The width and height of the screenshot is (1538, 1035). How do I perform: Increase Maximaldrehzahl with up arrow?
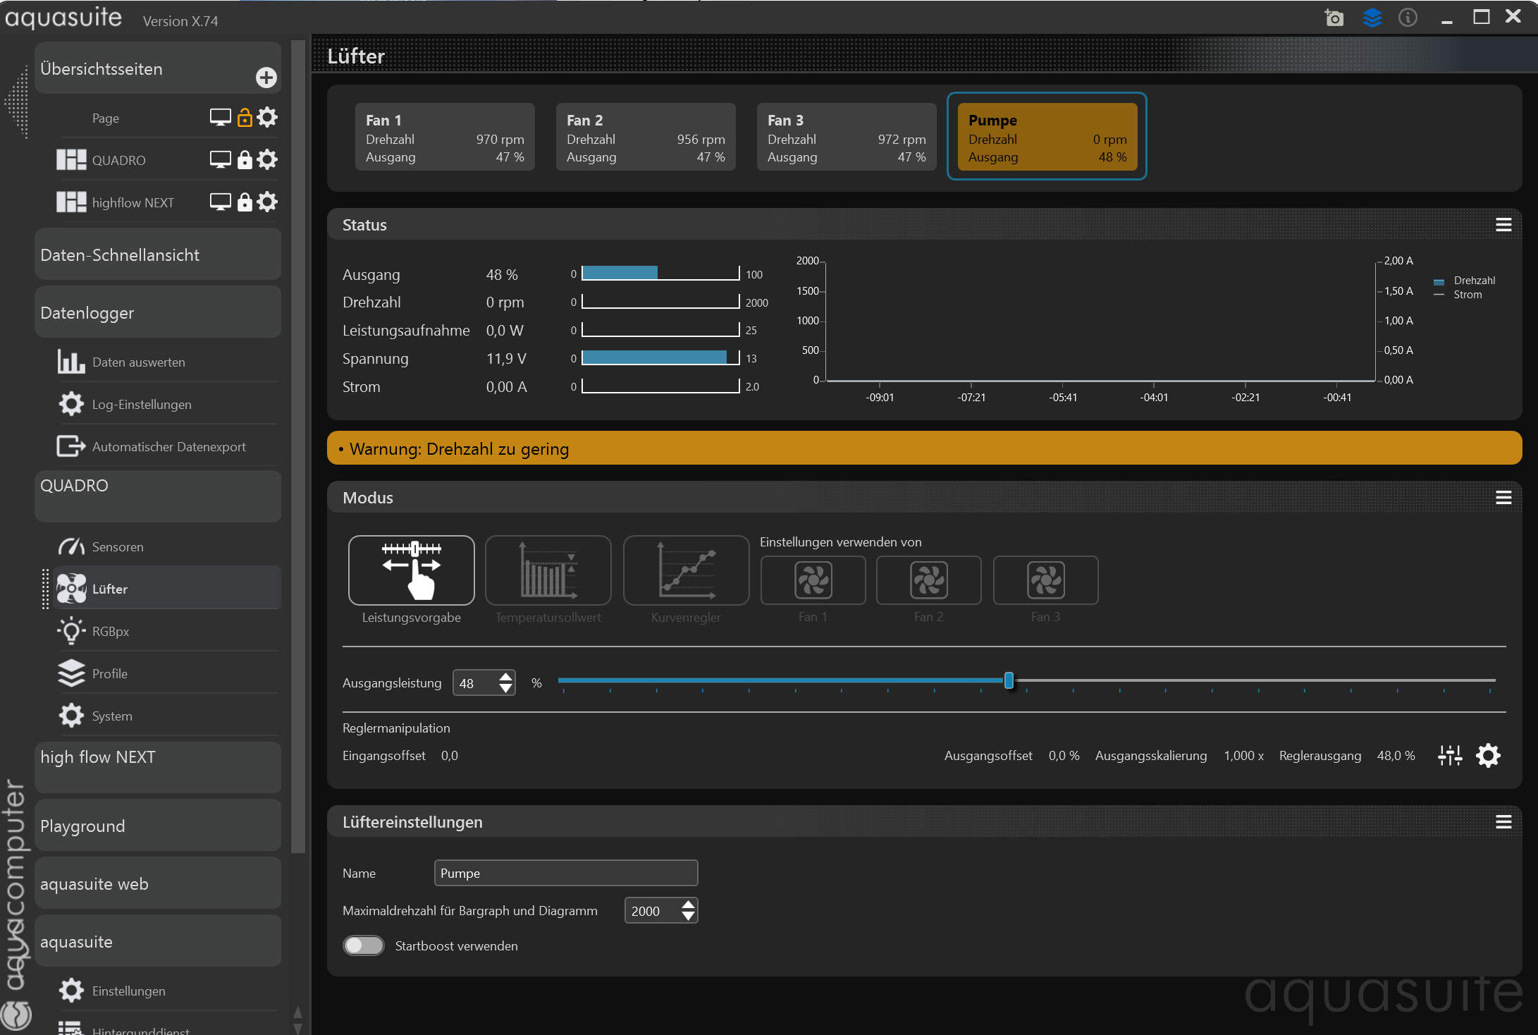(688, 905)
